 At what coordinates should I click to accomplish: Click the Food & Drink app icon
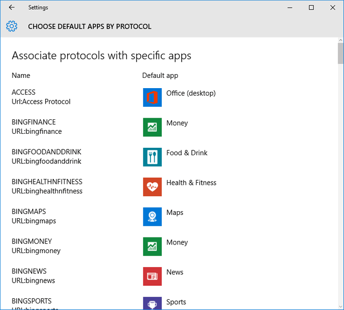click(x=152, y=157)
